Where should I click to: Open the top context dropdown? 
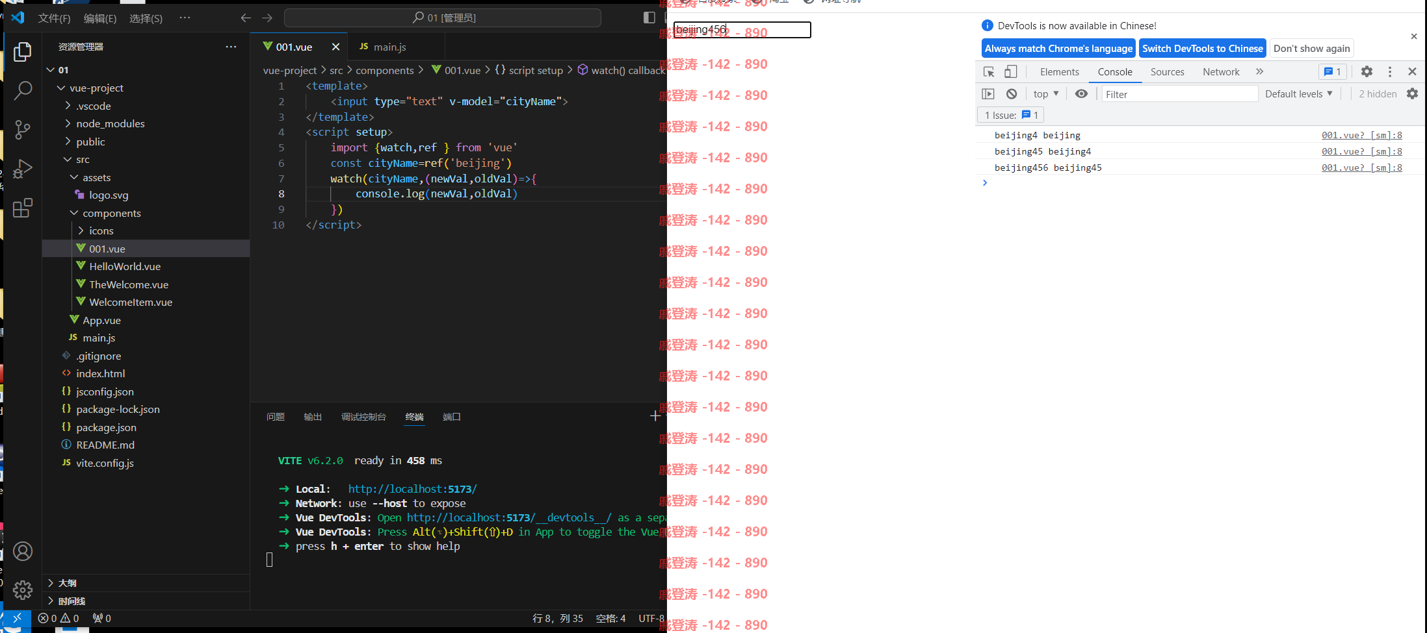pyautogui.click(x=1046, y=94)
